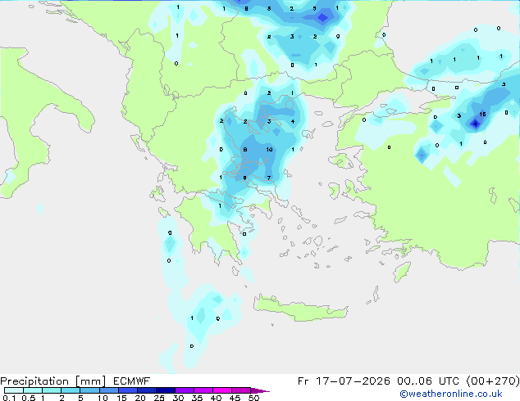Viewport: 520px width, 401px height.
Task: Click the 'Precipitation' word in the legend title
Action: click(34, 381)
